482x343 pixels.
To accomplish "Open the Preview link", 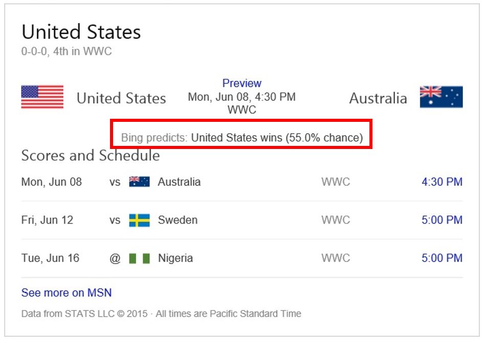I will coord(242,83).
